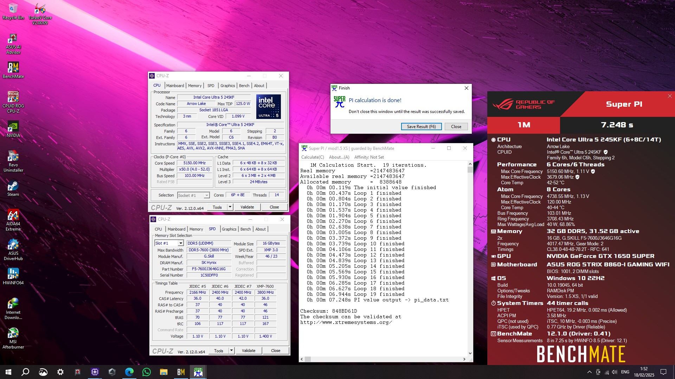Image resolution: width=675 pixels, height=379 pixels.
Task: Open Steam desktop shortcut
Action: pos(13,188)
